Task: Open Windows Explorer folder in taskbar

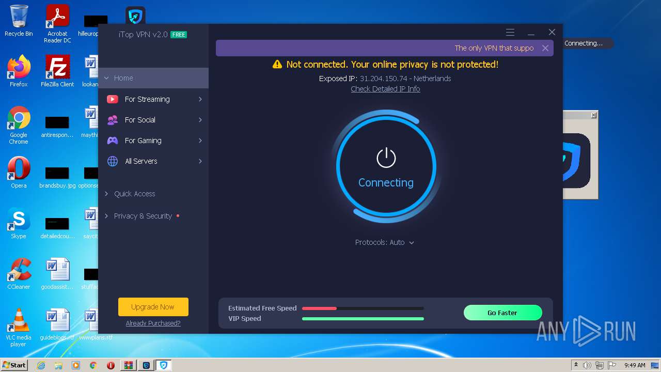Action: coord(58,365)
